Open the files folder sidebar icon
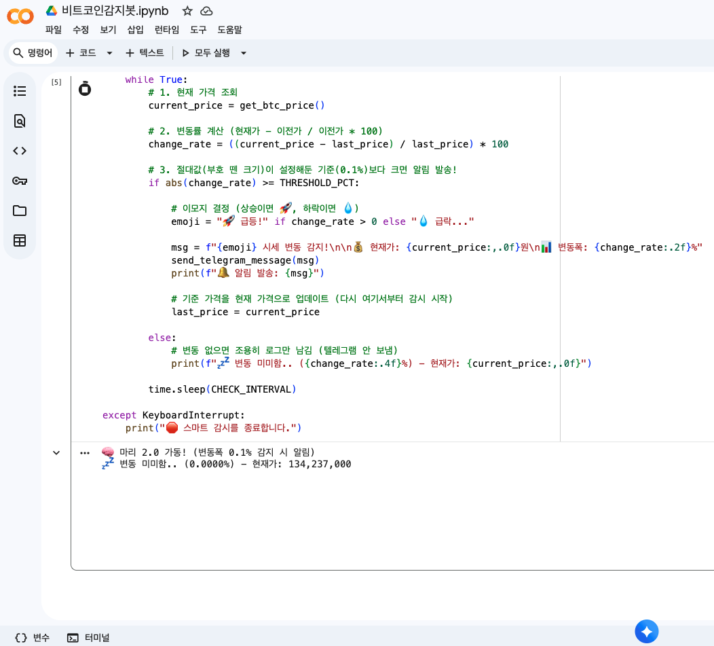Image resolution: width=714 pixels, height=646 pixels. (20, 211)
